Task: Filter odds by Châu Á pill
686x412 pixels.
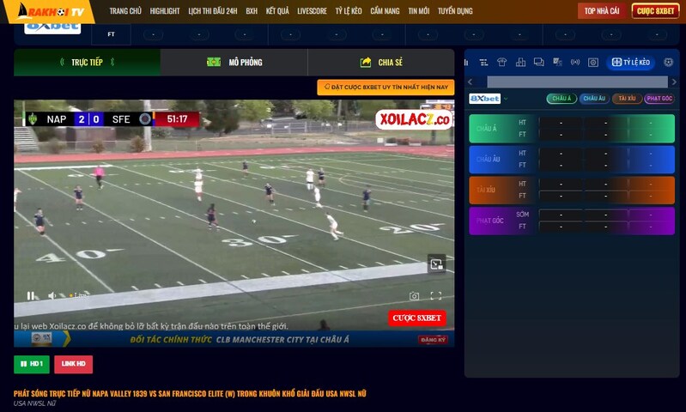Action: coord(562,99)
